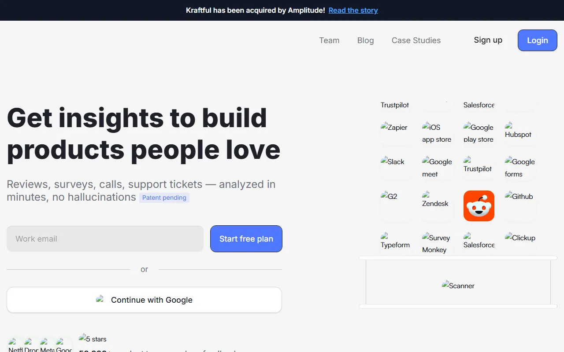
Task: Click the Sign up link
Action: tap(488, 40)
